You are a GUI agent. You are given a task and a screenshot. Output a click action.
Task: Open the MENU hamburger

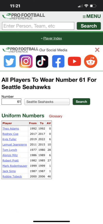(92, 16)
